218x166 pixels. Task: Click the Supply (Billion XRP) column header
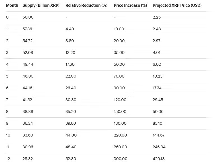(x=41, y=5)
